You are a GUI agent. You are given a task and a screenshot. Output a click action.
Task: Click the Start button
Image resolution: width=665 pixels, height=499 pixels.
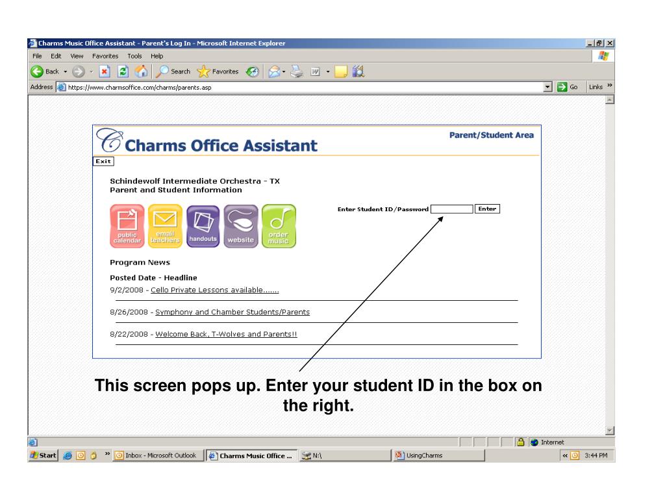pyautogui.click(x=44, y=455)
